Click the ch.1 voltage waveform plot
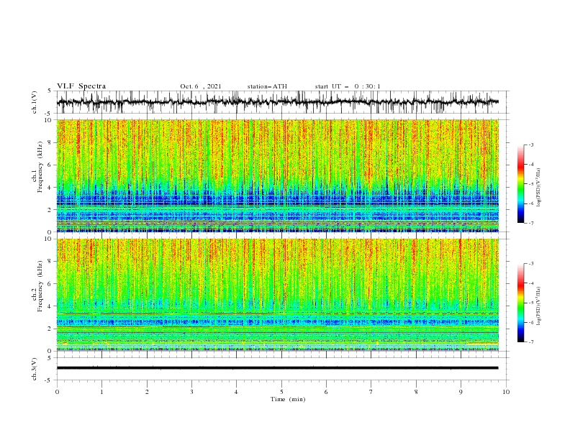Image resolution: width=570 pixels, height=440 pixels. [x=283, y=102]
